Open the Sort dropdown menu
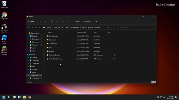Image resolution: width=179 pixels, height=100 pixels. point(77,22)
